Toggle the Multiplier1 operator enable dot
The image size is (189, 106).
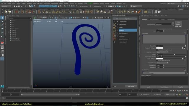[117, 30]
